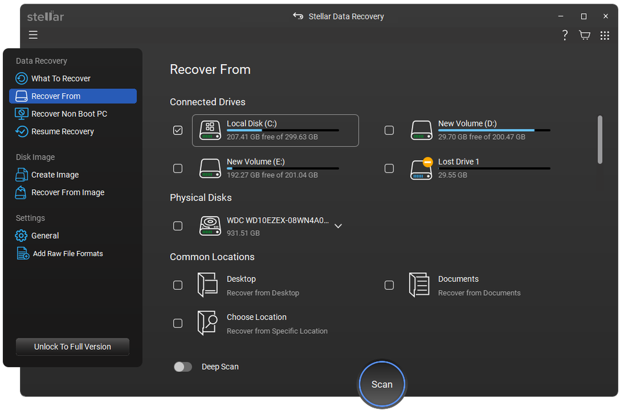Open the nine-dot apps grid icon
Image resolution: width=620 pixels, height=412 pixels.
[605, 36]
